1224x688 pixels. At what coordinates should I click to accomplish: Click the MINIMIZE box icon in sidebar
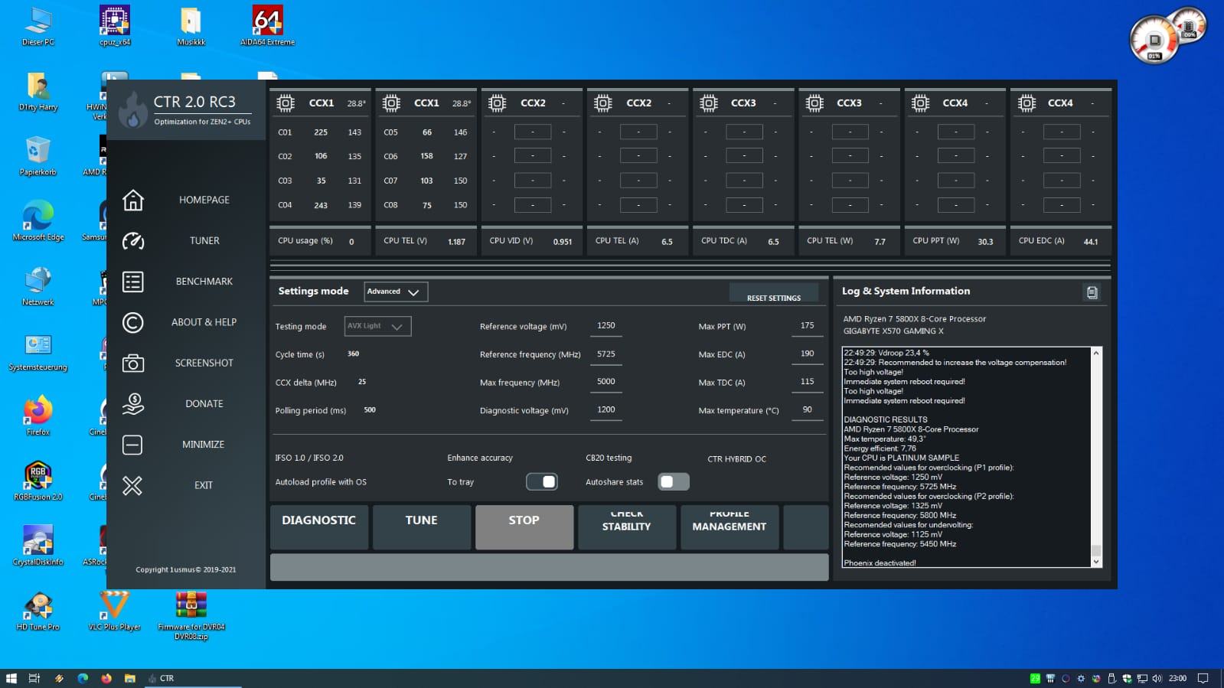132,445
